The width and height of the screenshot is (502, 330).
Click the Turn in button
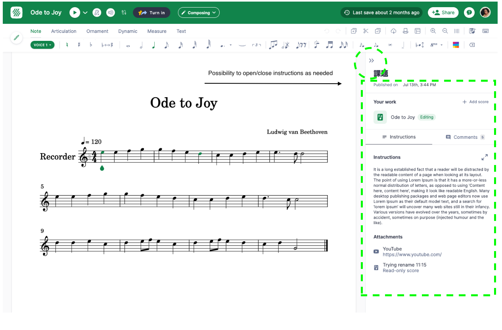151,13
